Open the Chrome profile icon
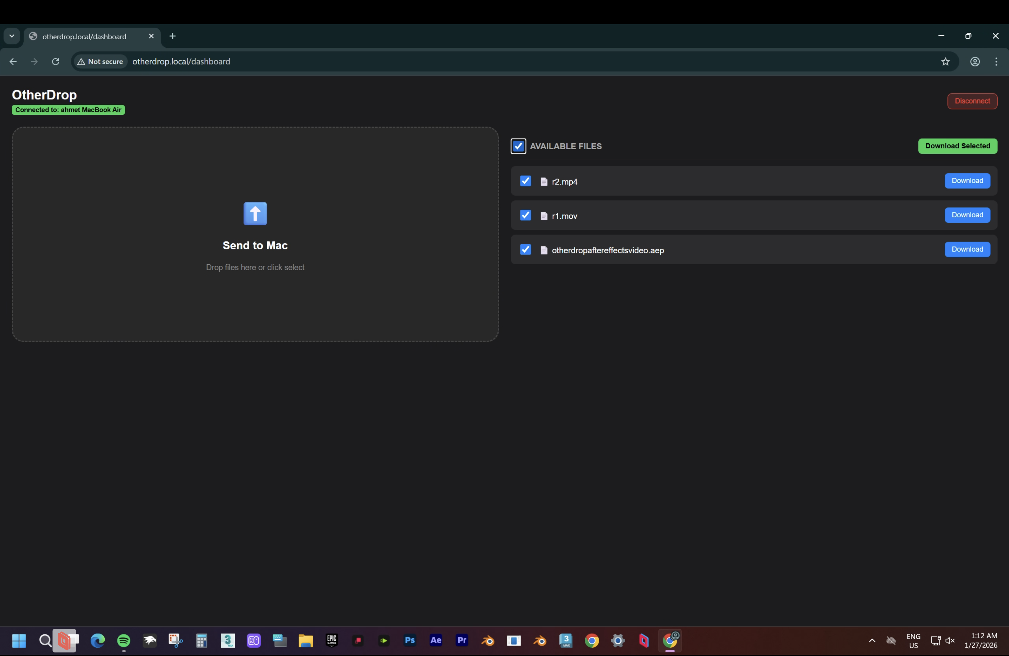 [x=975, y=61]
